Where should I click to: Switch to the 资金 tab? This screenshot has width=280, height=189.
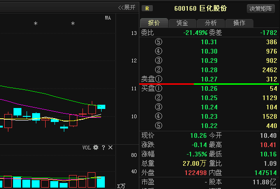(182, 23)
